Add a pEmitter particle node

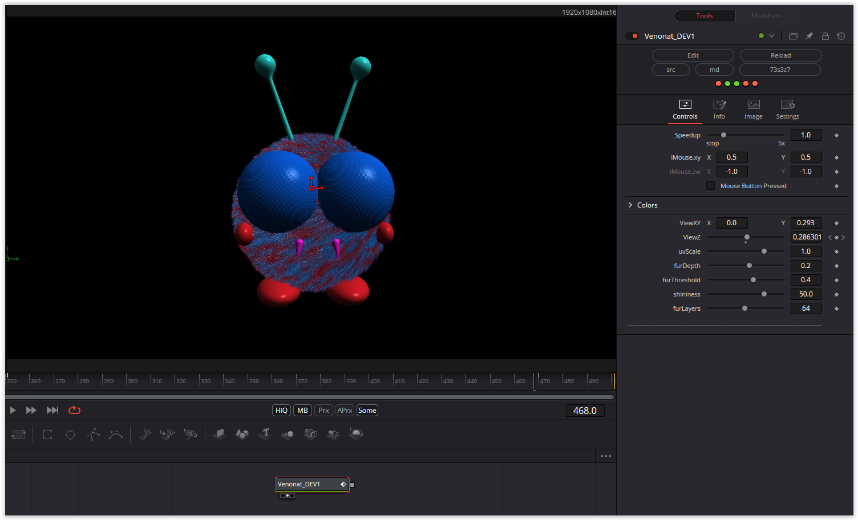(145, 434)
